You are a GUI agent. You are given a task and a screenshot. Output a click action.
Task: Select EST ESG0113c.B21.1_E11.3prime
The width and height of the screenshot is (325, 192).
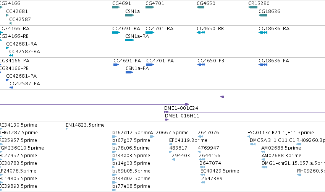click(280, 133)
